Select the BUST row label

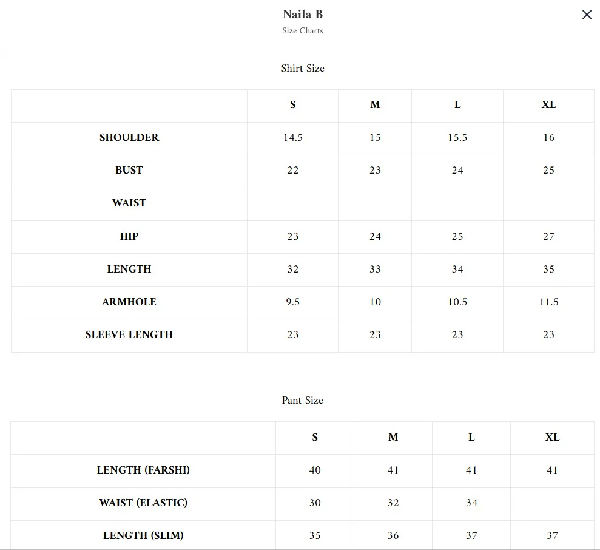tap(129, 170)
